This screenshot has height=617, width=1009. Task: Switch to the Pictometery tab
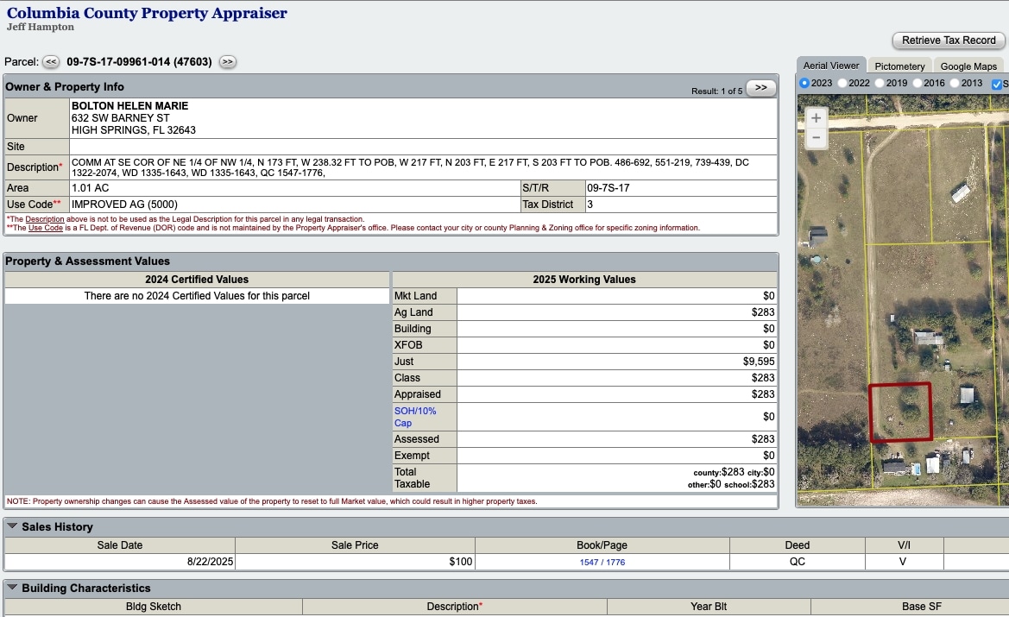tap(899, 66)
